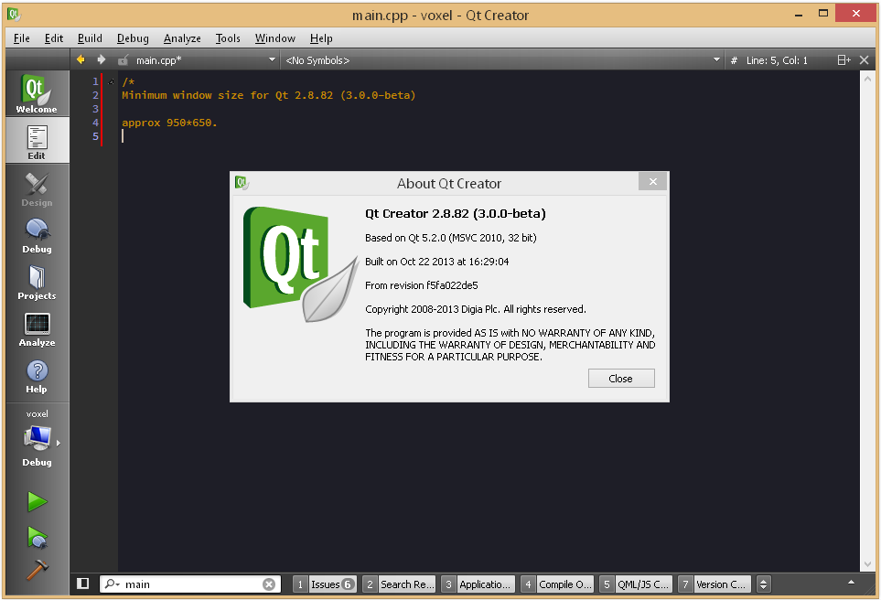881x600 pixels.
Task: Click the locator magnifier options icon
Action: [x=112, y=584]
